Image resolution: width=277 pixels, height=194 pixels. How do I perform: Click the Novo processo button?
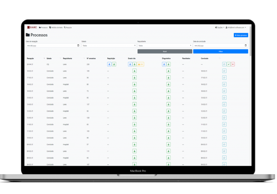coord(241,35)
